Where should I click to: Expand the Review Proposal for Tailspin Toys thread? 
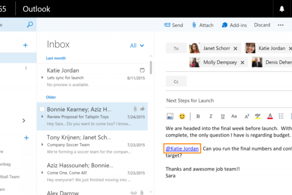(x=42, y=117)
